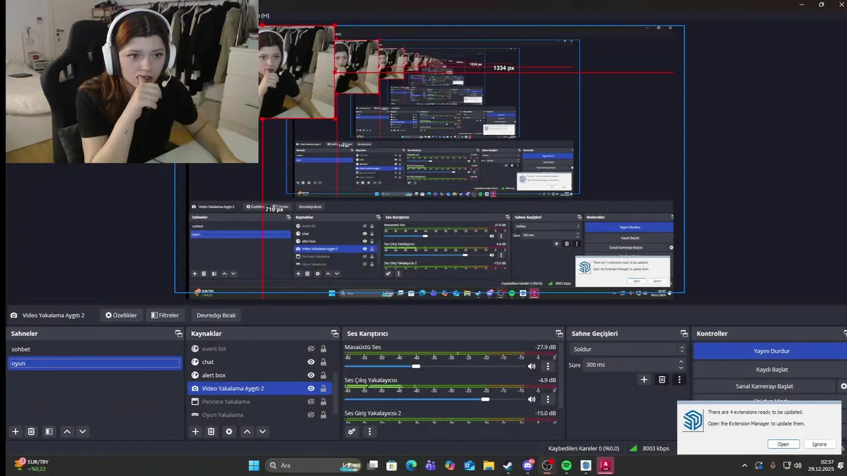
Task: Stop streaming with Yayını Durdur
Action: point(772,351)
